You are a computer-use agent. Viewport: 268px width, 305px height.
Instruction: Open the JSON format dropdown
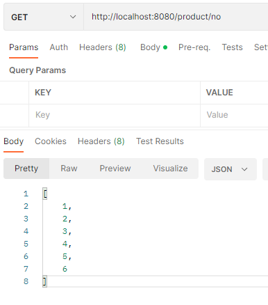(x=231, y=169)
